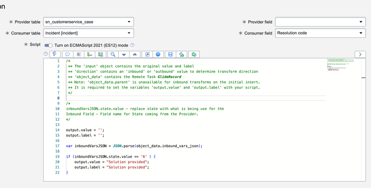371x188 pixels.
Task: Click the find next down-arrow icon
Action: pyautogui.click(x=124, y=54)
